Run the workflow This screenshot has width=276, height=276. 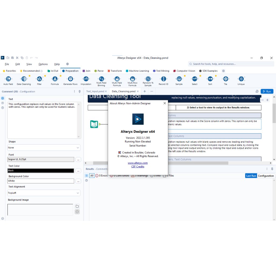click(x=267, y=91)
